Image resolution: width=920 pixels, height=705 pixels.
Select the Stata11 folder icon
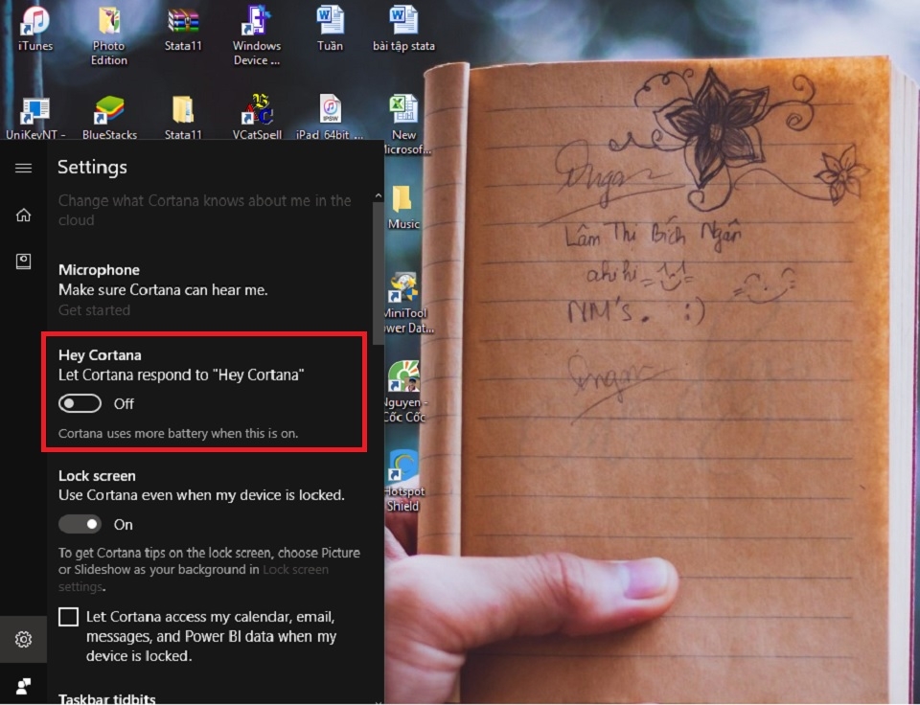[183, 111]
